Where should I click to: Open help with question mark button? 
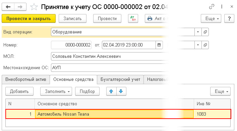[x=229, y=18]
